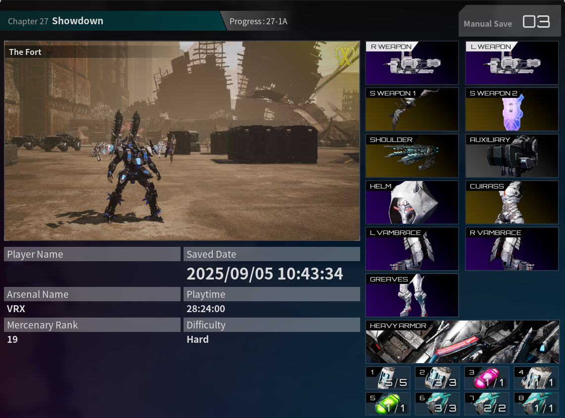This screenshot has width=565, height=418.
Task: Select the HELM armor slot
Action: (x=412, y=202)
